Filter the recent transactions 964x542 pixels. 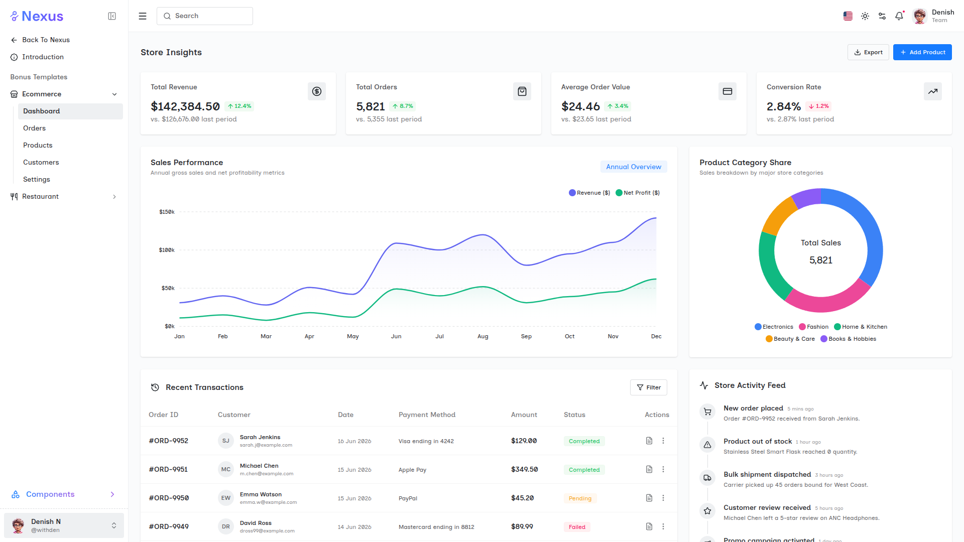point(649,387)
